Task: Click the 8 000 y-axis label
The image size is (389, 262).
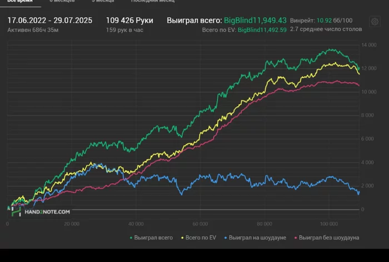Action: (367, 115)
